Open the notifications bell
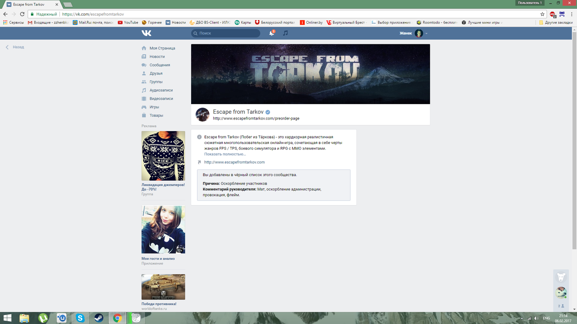The image size is (577, 324). pos(272,33)
